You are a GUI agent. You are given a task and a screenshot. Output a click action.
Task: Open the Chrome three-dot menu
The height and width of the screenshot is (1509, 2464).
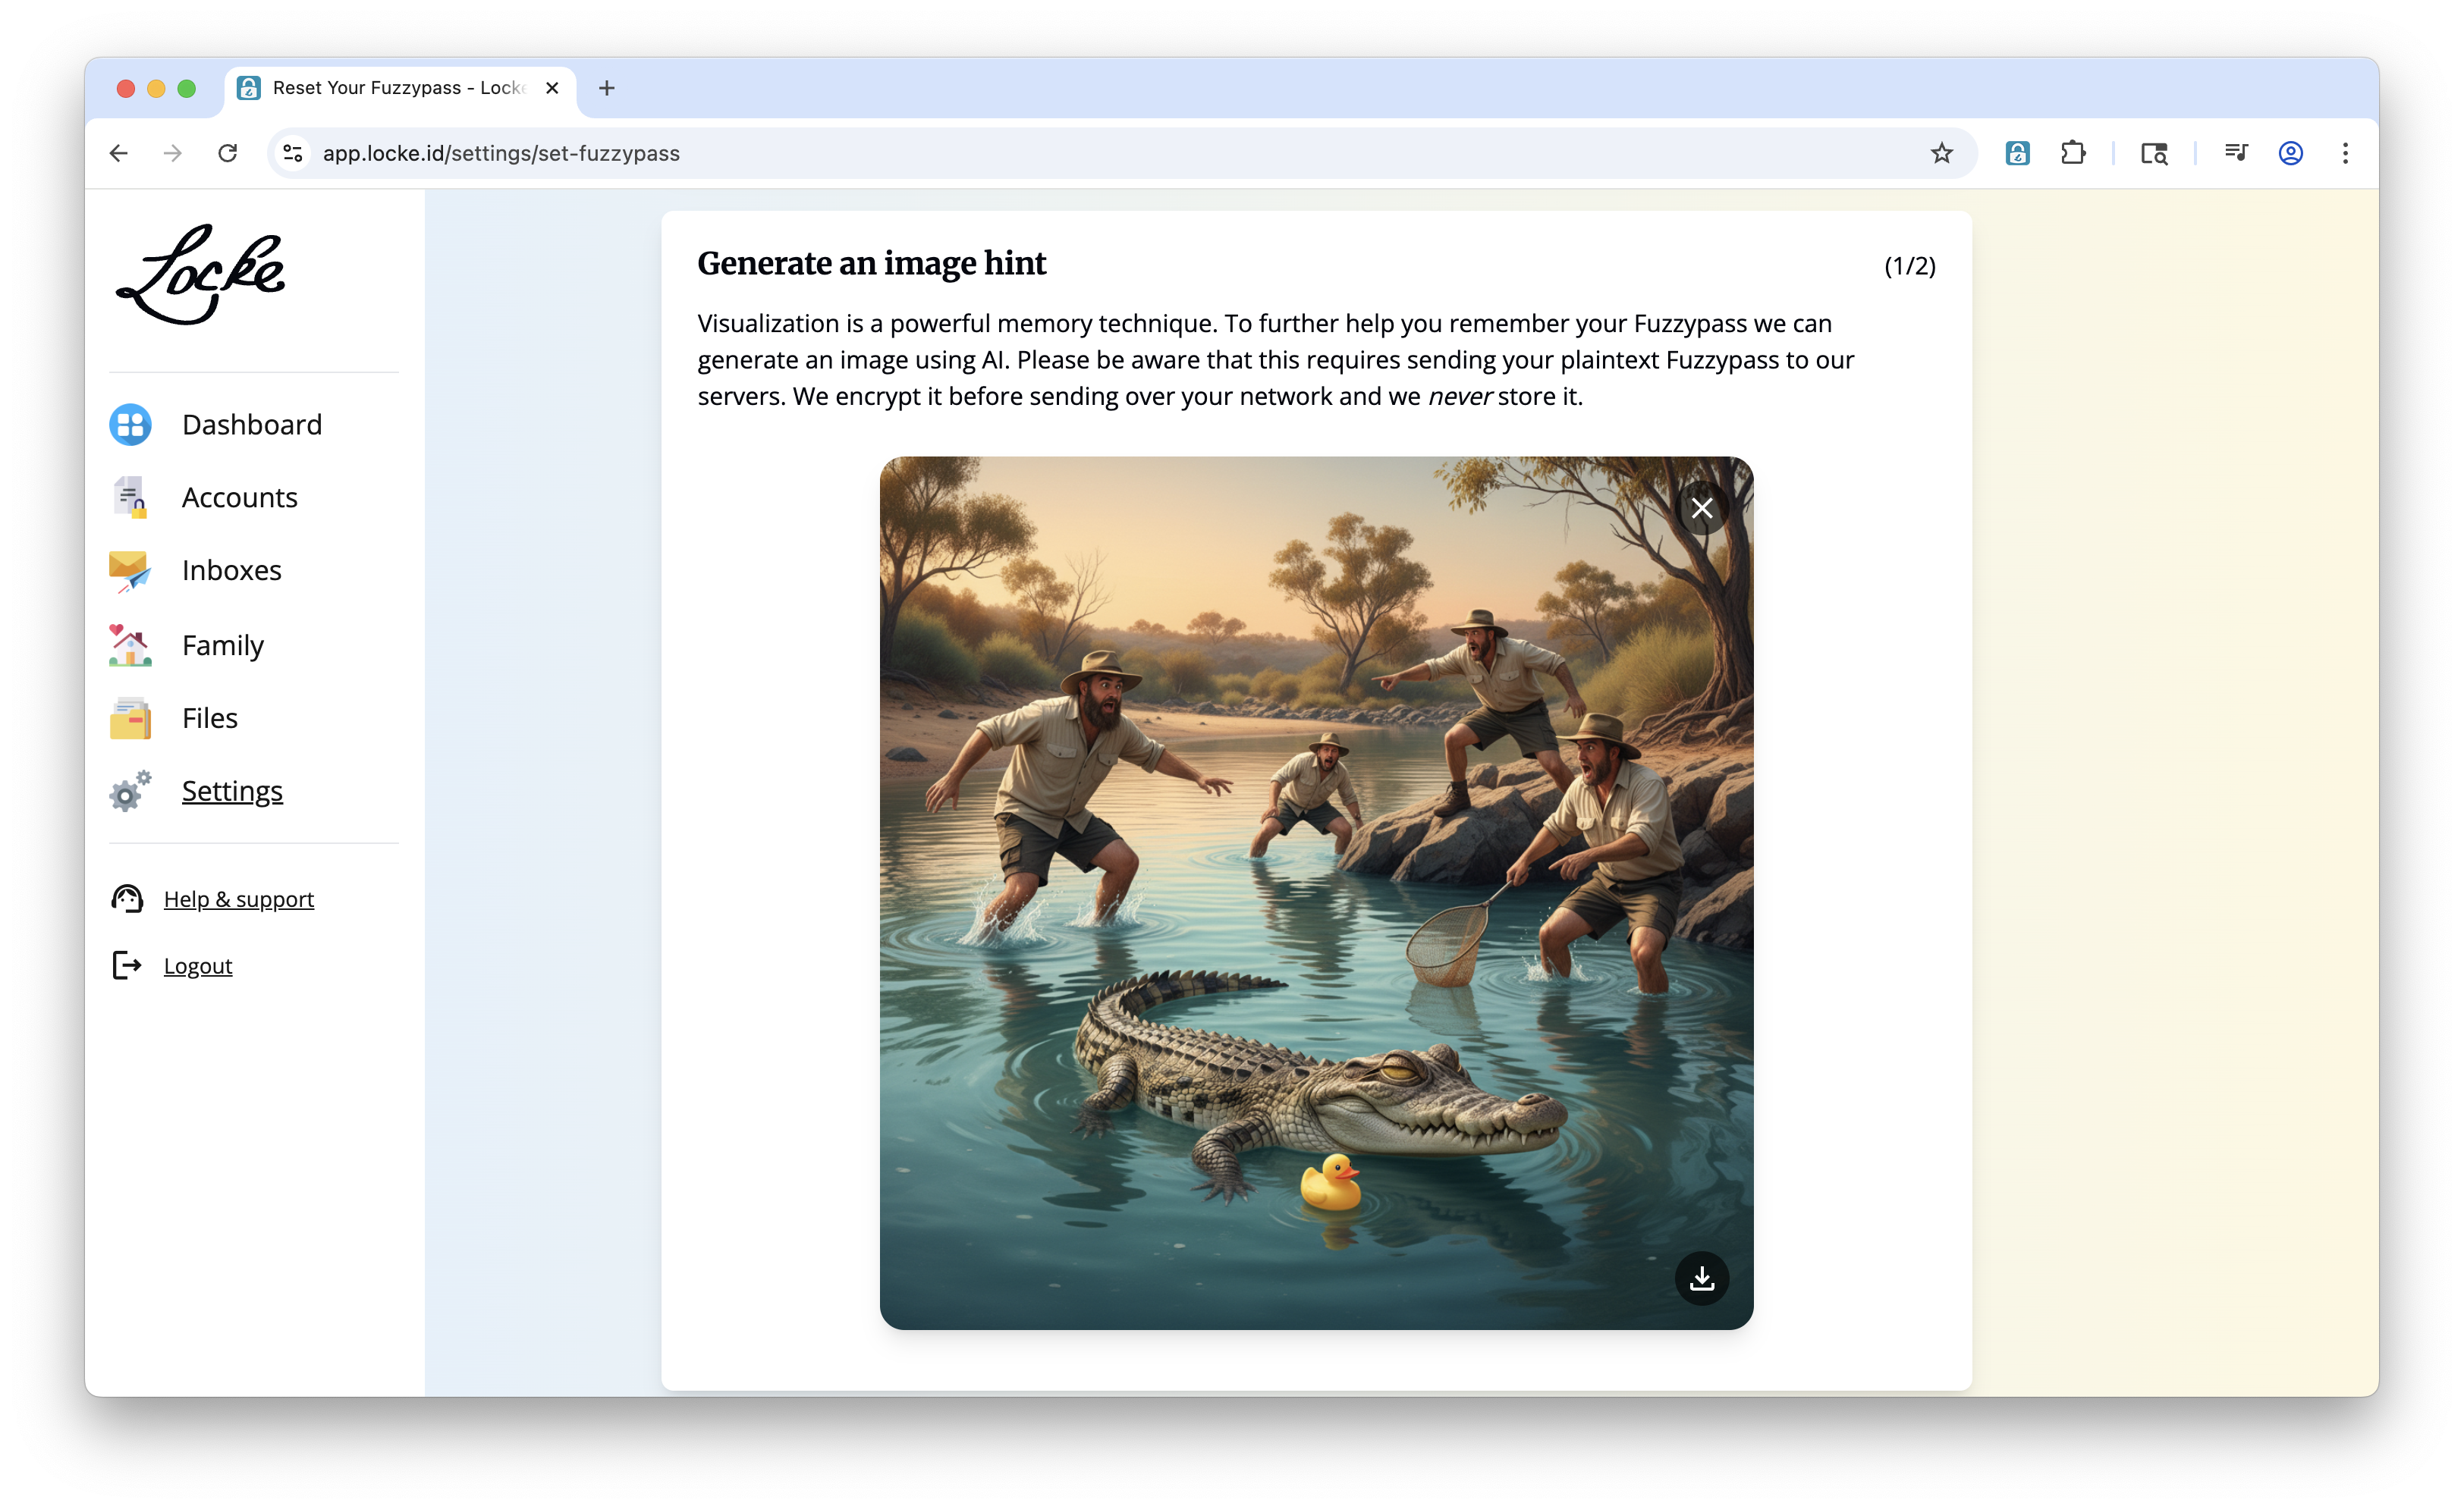point(2345,153)
